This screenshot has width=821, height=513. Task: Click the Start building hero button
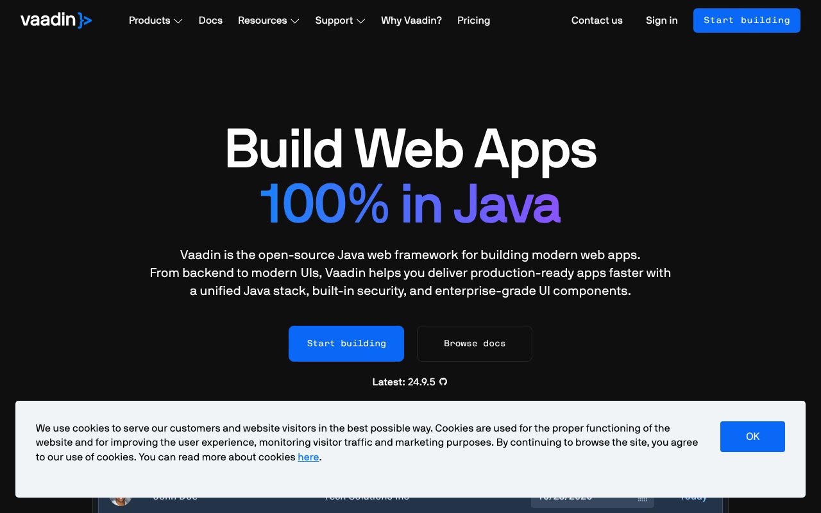(x=346, y=344)
